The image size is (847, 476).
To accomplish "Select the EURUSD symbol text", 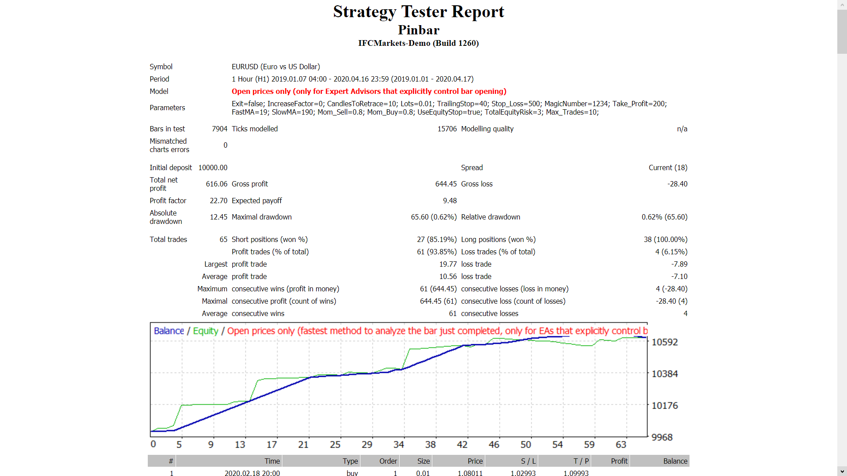I will point(276,67).
